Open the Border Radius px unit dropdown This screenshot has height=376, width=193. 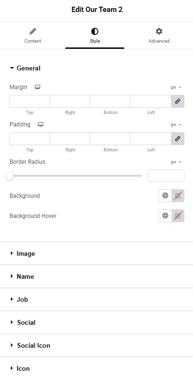(176, 162)
